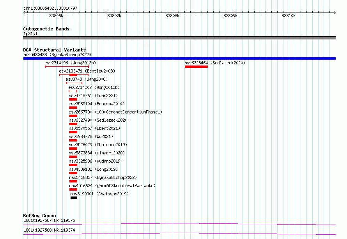Select the nsv3325936 (Audano2019) label
Image resolution: width=347 pixels, height=239 pixels.
(96, 161)
